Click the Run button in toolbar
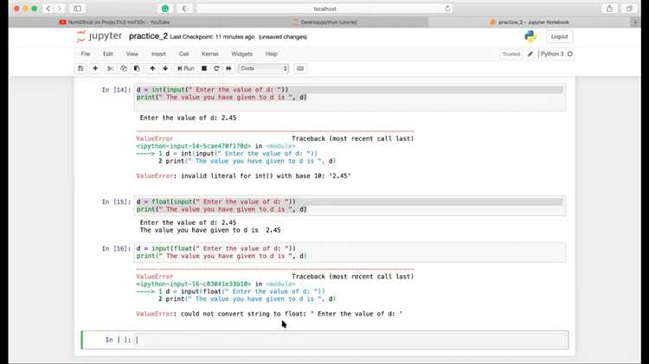Image resolution: width=649 pixels, height=364 pixels. click(186, 68)
